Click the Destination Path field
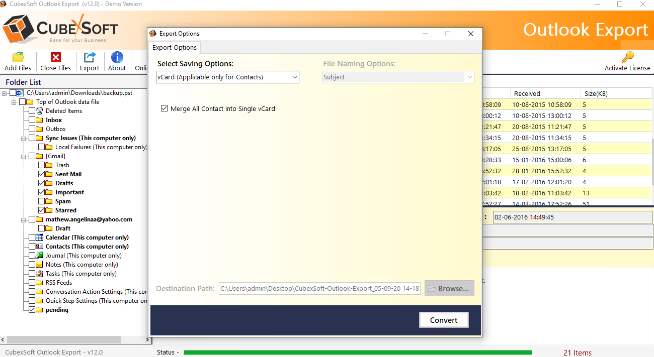The image size is (654, 357). [x=319, y=289]
